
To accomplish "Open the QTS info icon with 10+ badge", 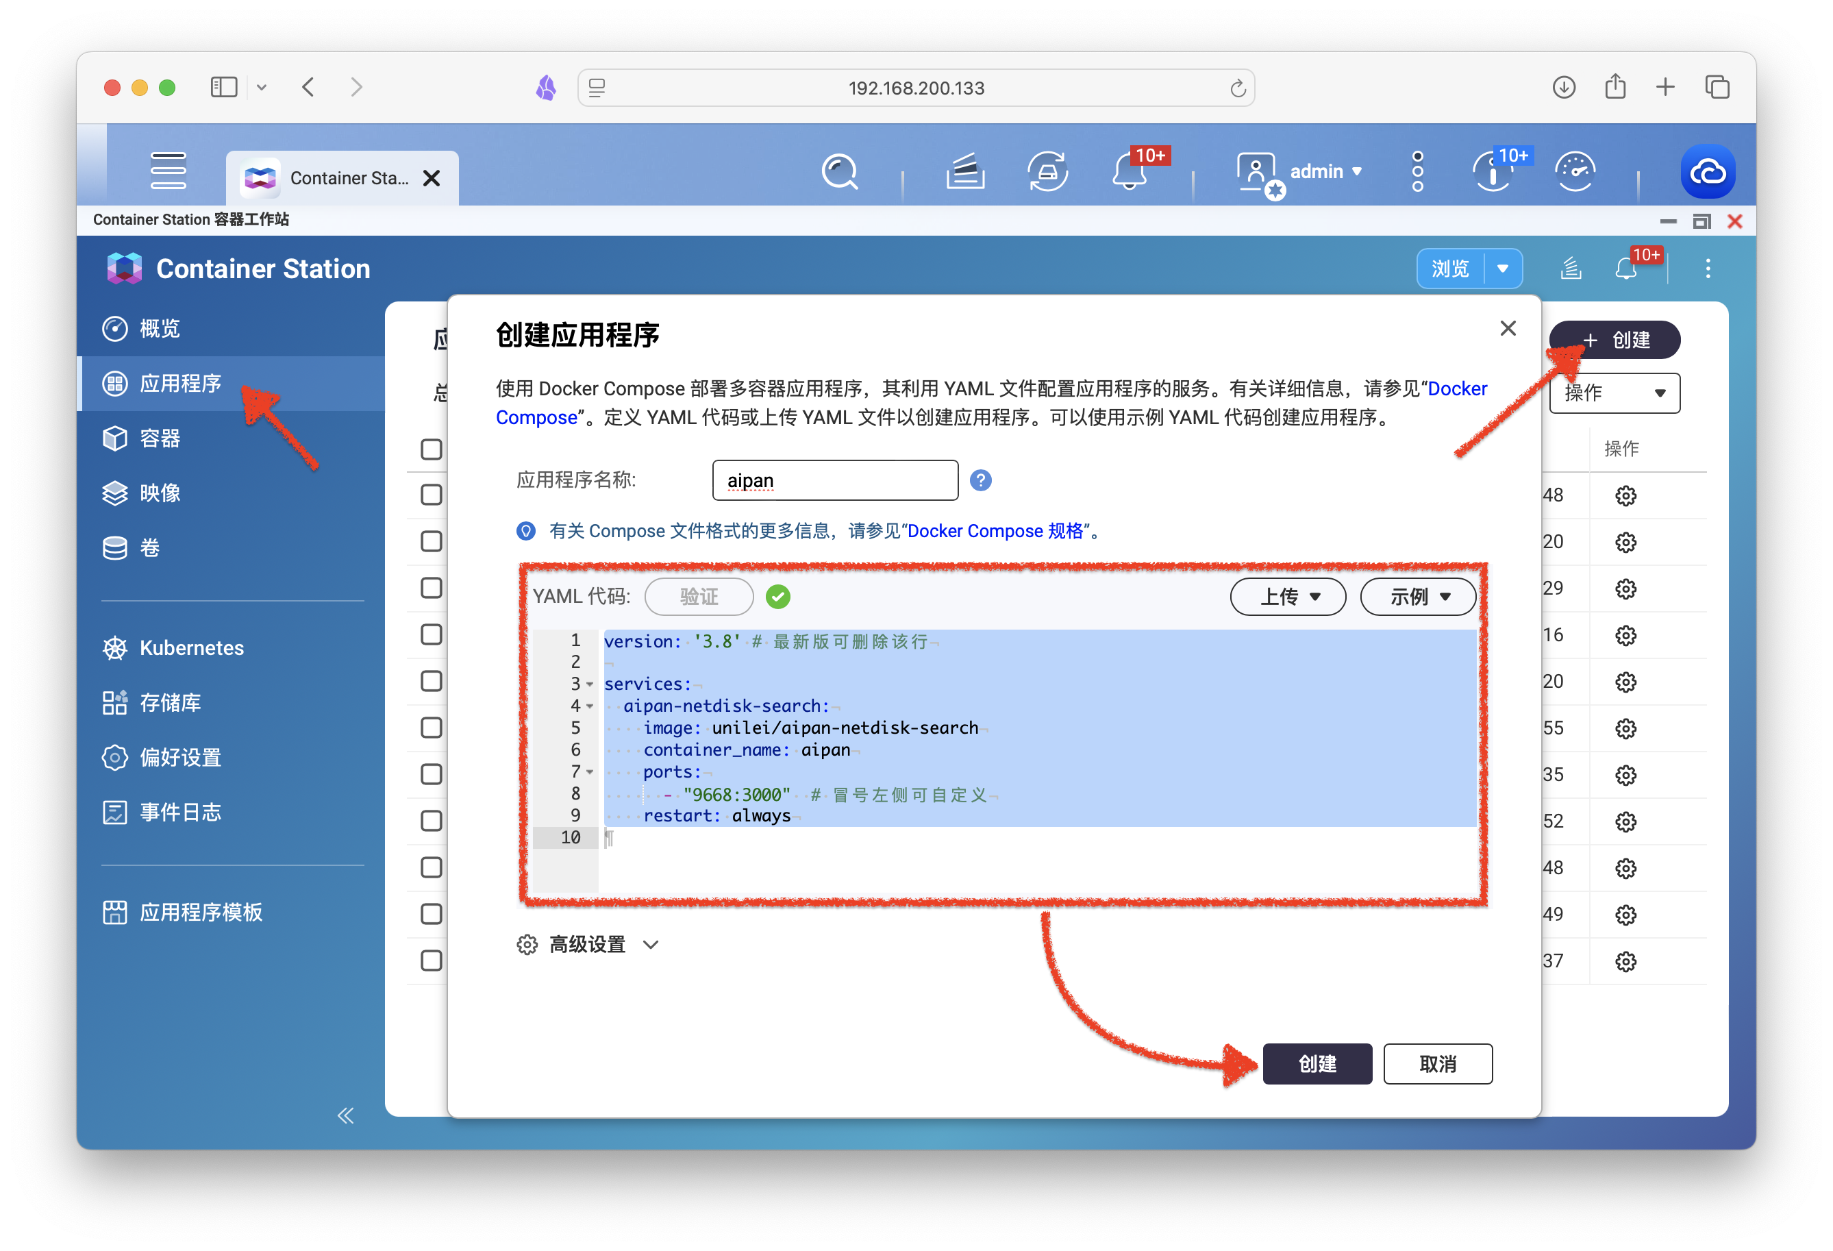I will point(1493,171).
